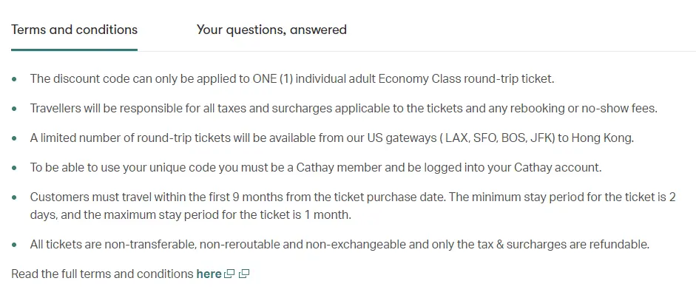Click green underline beneath the active tab
This screenshot has width=696, height=298.
tap(75, 50)
